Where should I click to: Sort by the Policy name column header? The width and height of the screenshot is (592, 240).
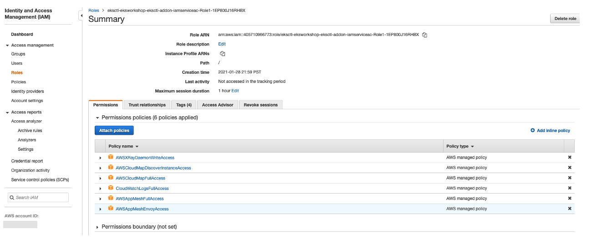point(123,146)
